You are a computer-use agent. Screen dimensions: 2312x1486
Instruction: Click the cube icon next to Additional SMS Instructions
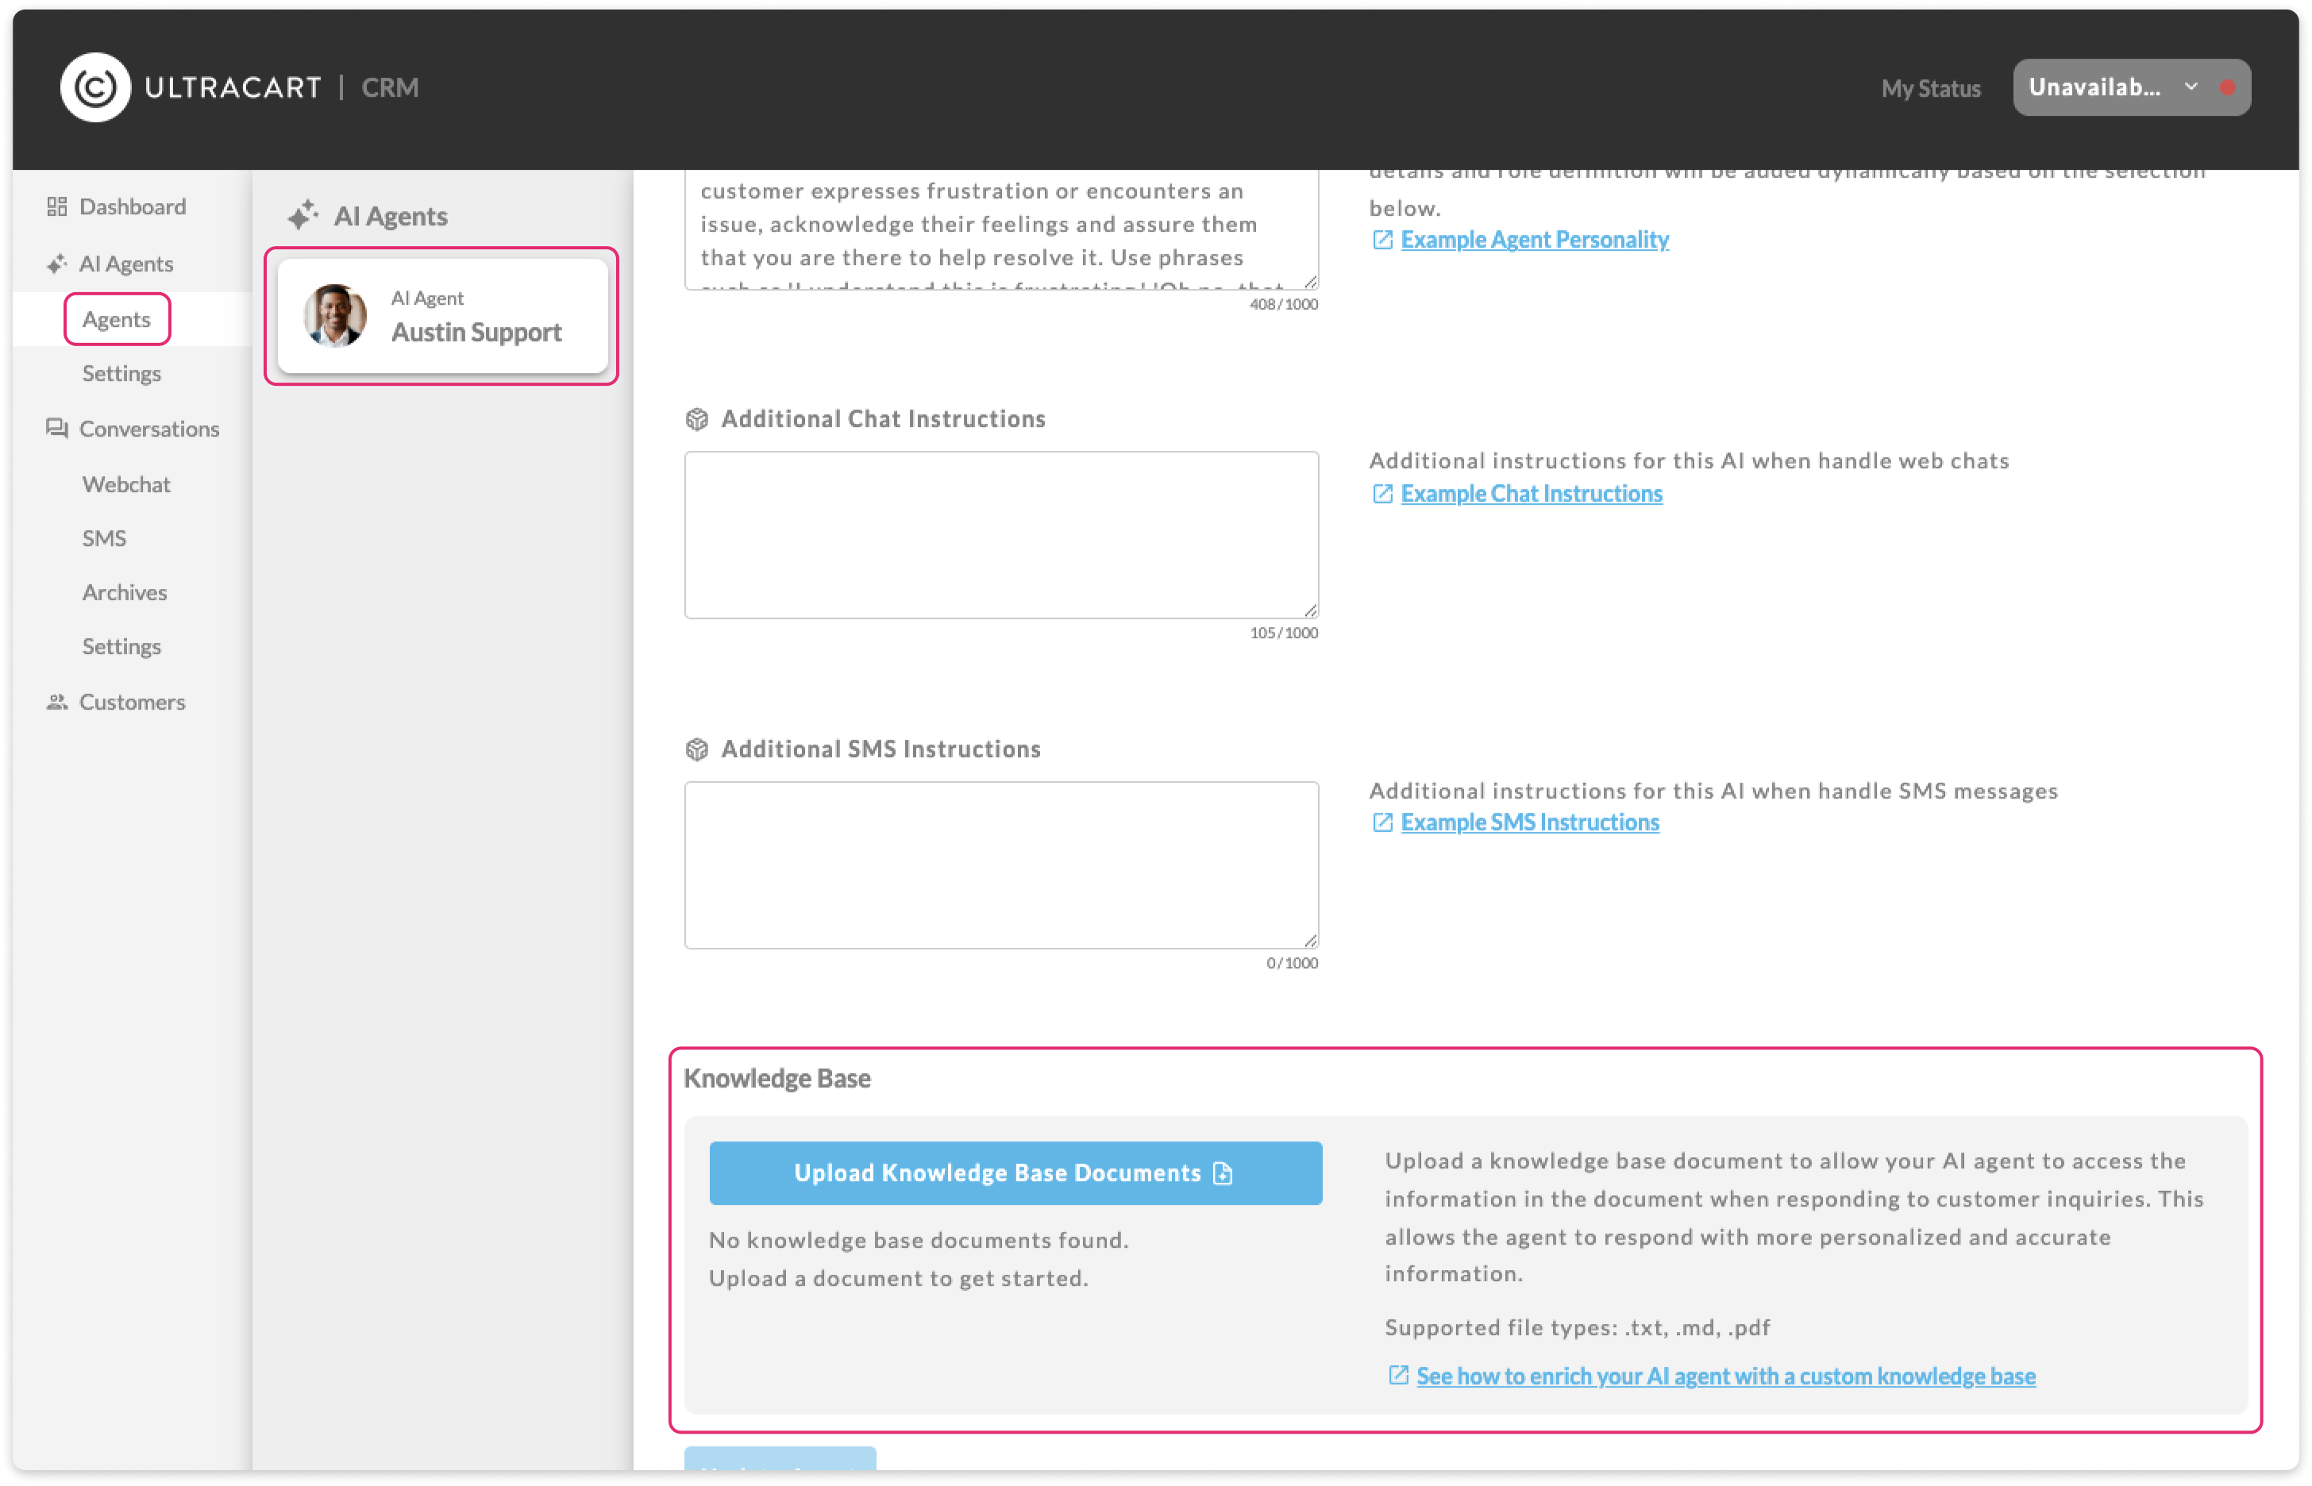696,750
